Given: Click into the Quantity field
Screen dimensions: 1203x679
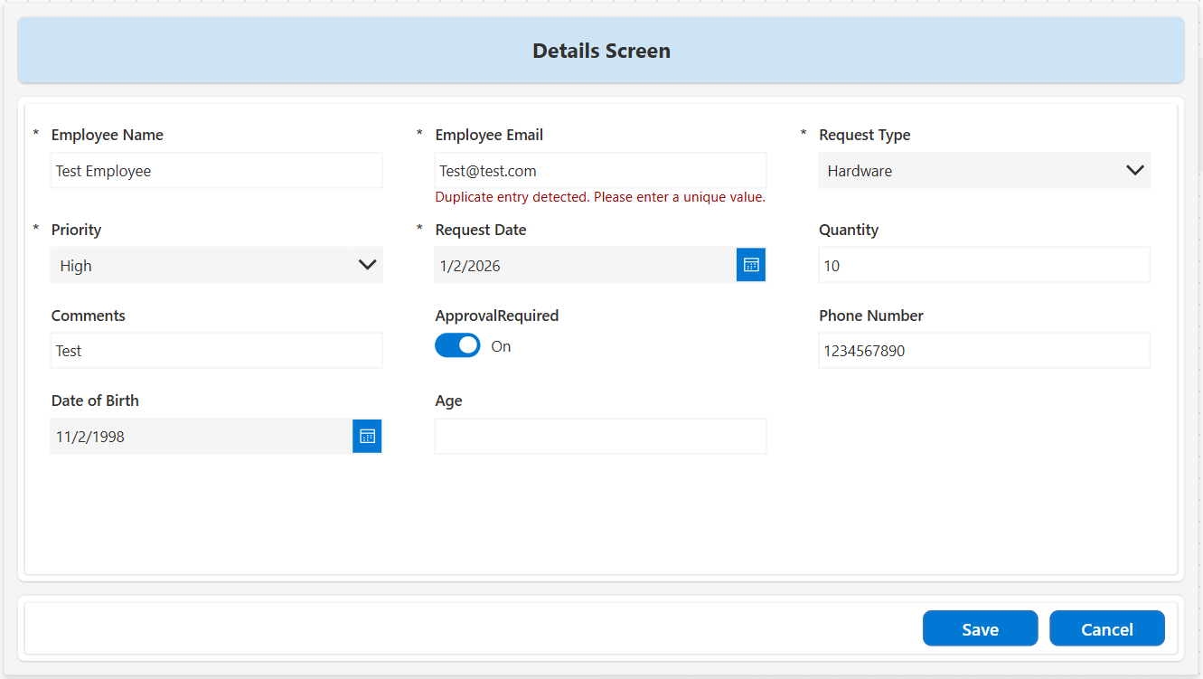Looking at the screenshot, I should [983, 265].
